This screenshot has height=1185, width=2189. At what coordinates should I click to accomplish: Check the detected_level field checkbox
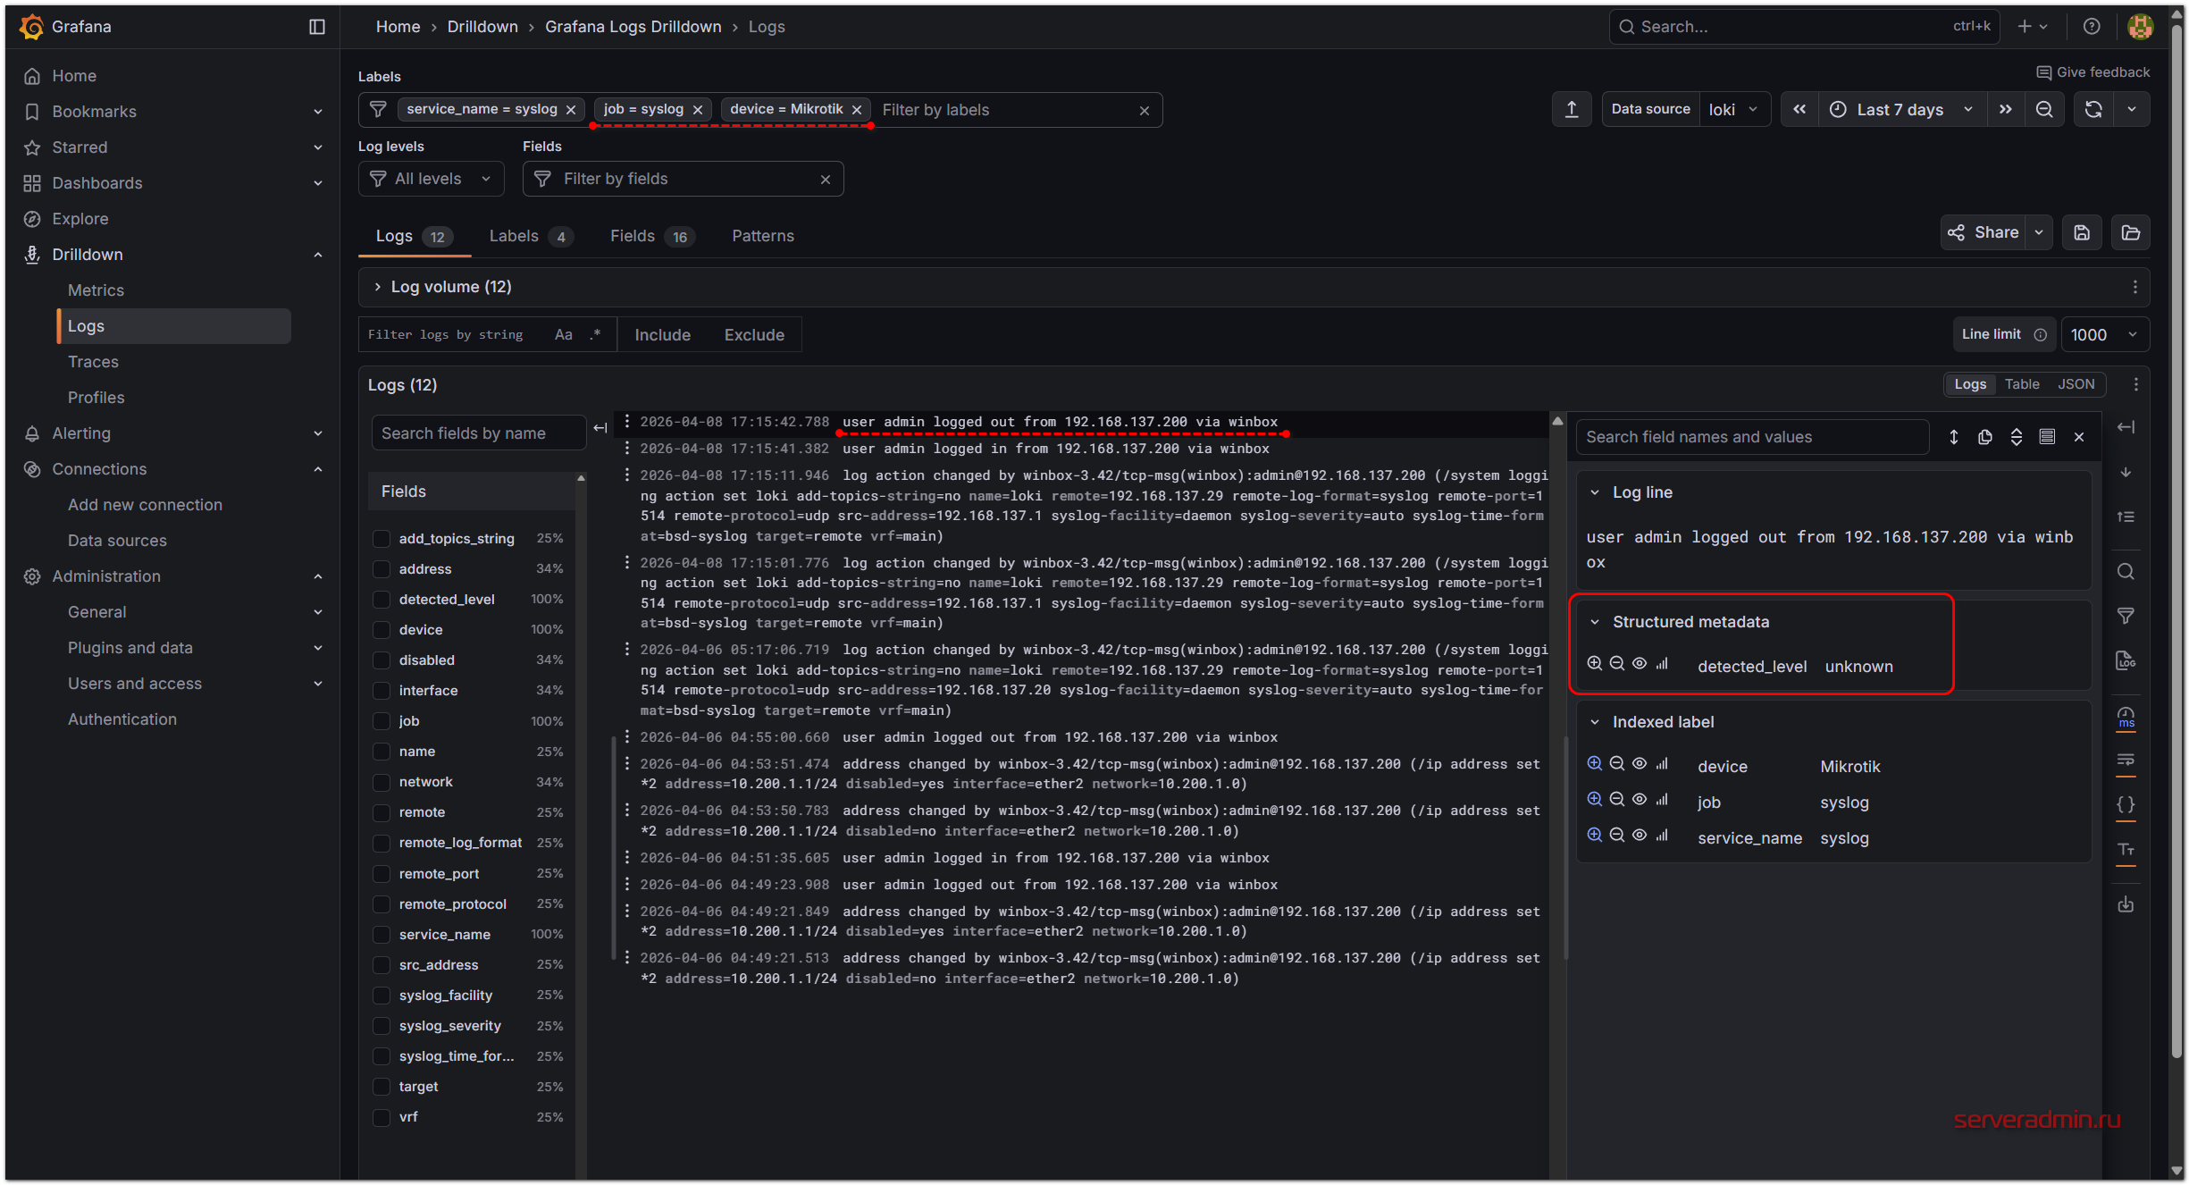click(382, 600)
